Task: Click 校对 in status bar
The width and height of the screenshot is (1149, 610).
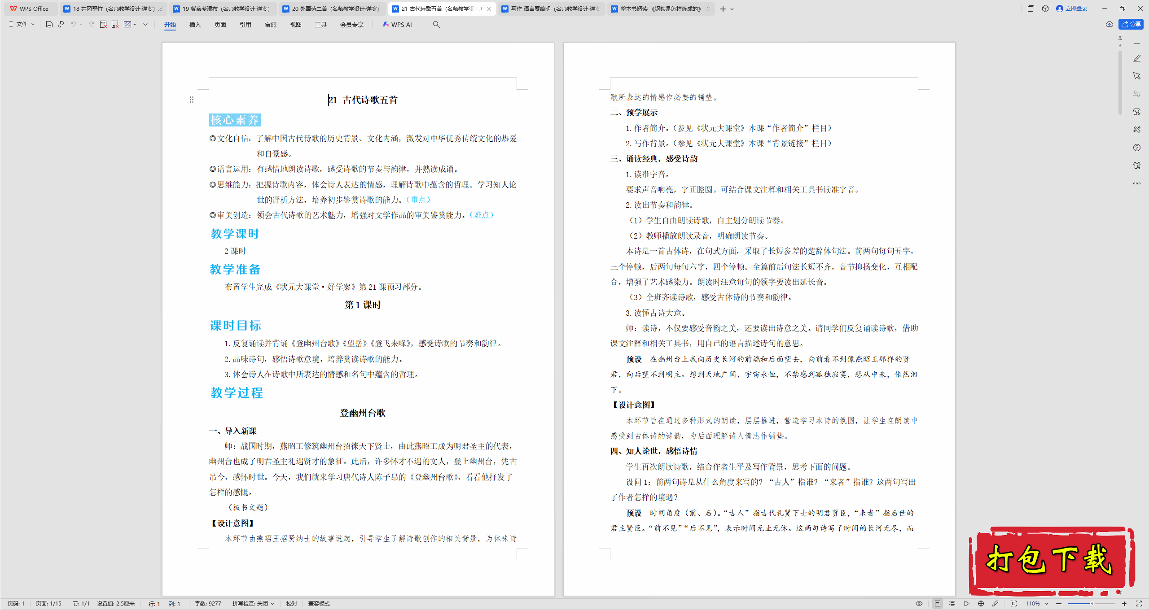Action: pos(292,604)
